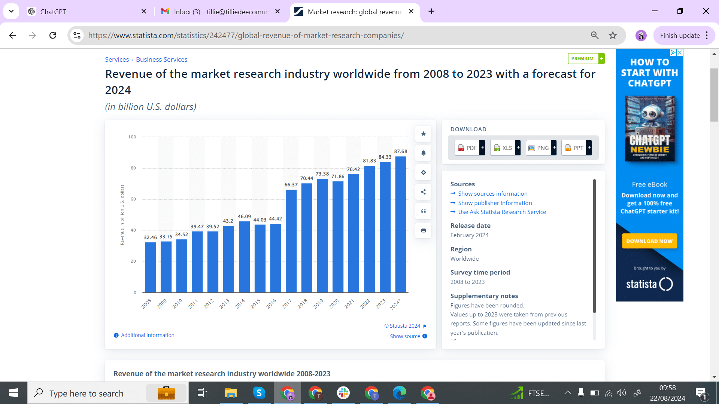Open the Business Services breadcrumb link
719x404 pixels.
[x=161, y=59]
